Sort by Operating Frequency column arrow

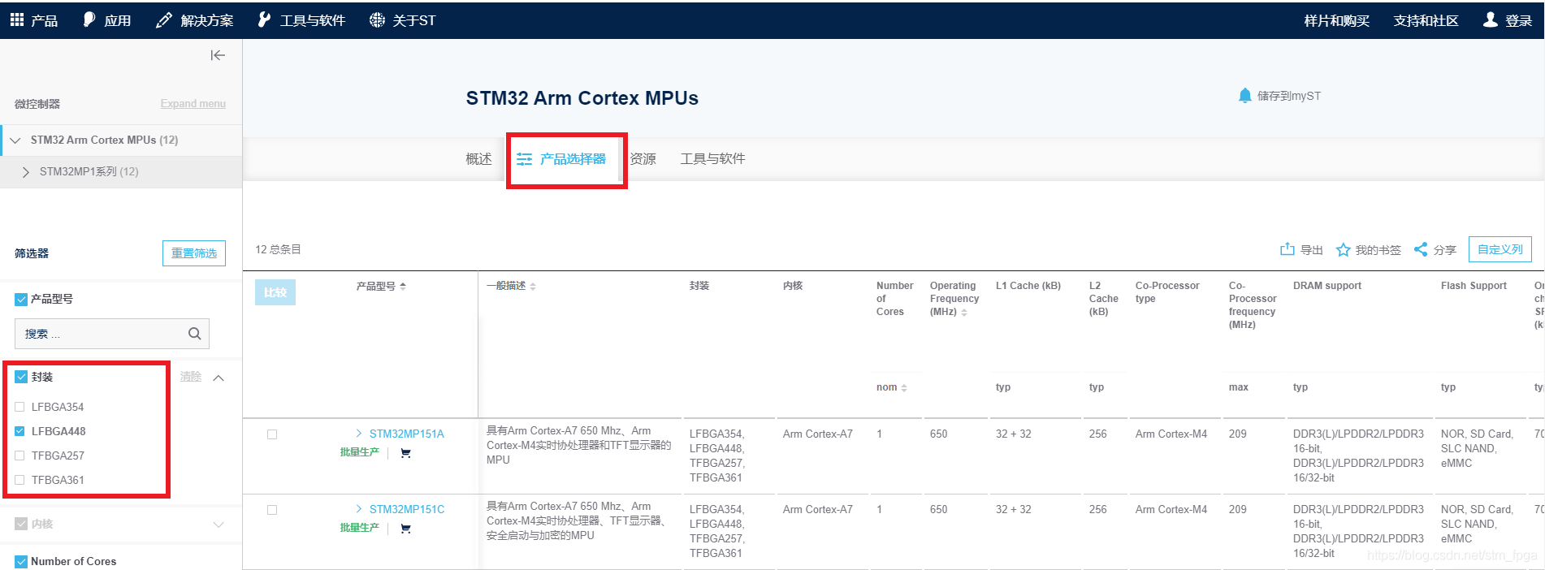[964, 313]
